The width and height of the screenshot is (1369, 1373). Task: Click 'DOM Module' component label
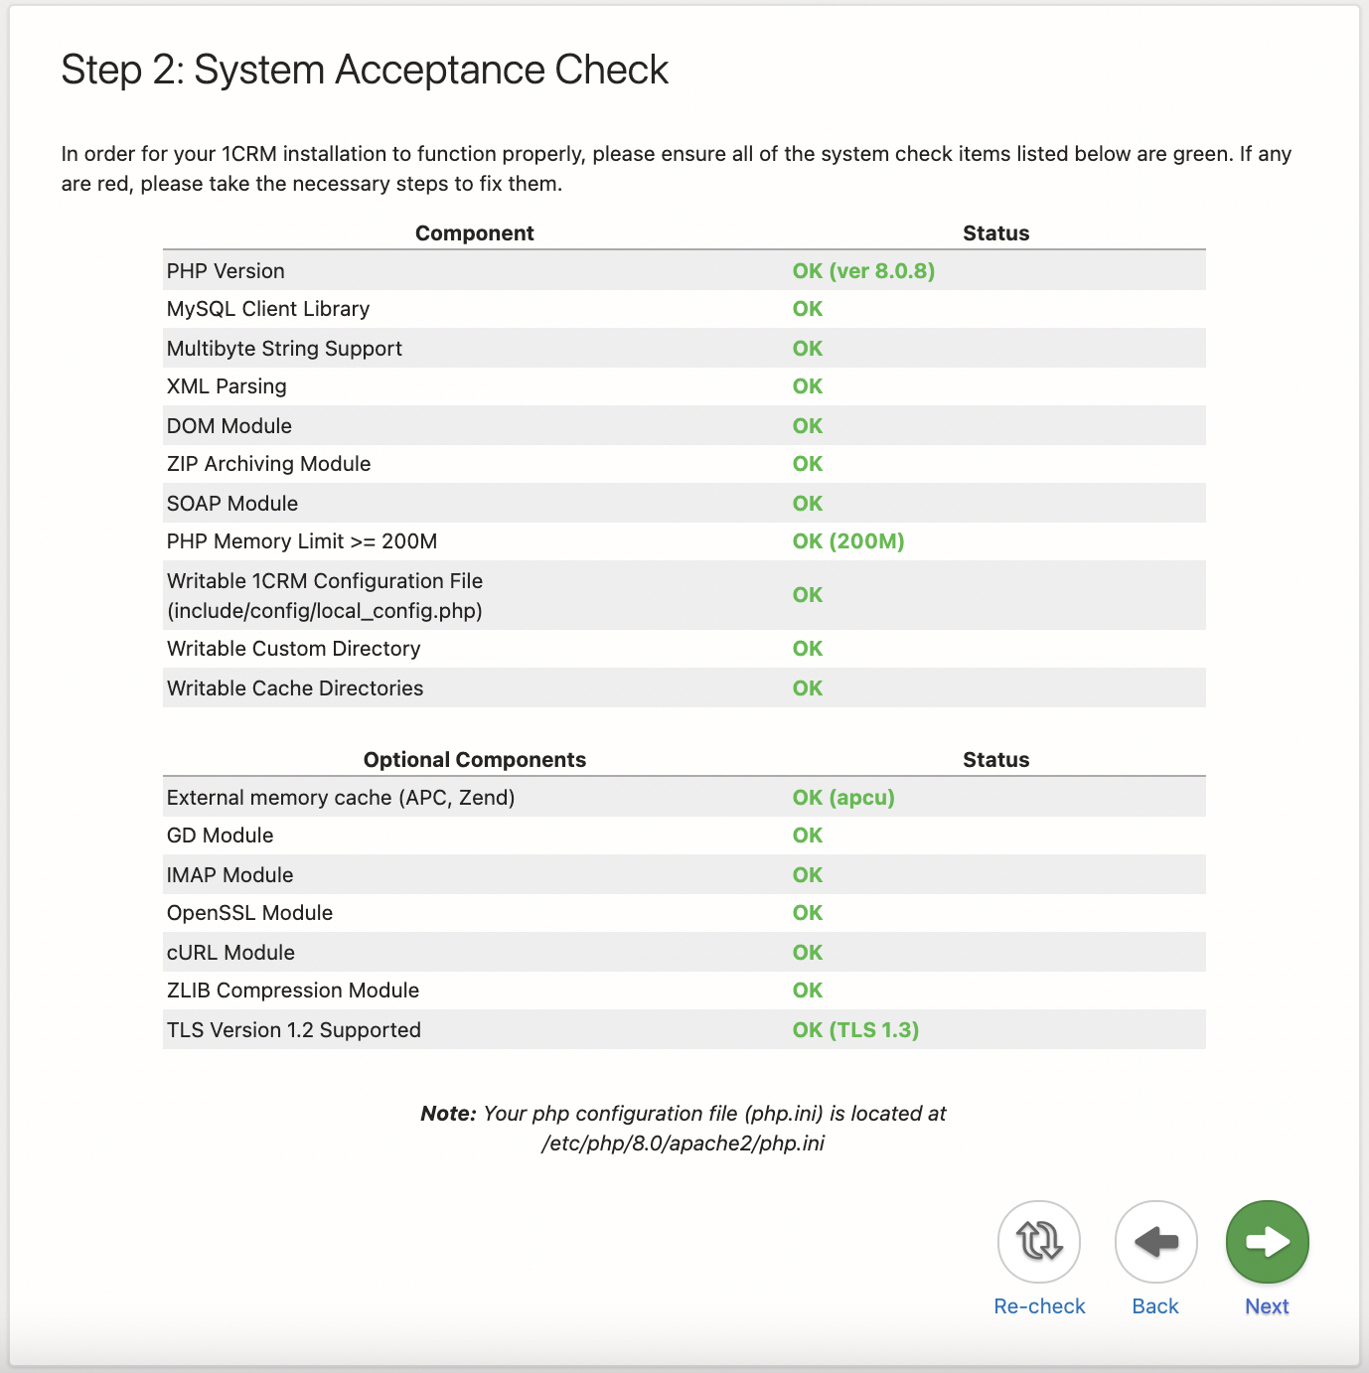pos(229,426)
